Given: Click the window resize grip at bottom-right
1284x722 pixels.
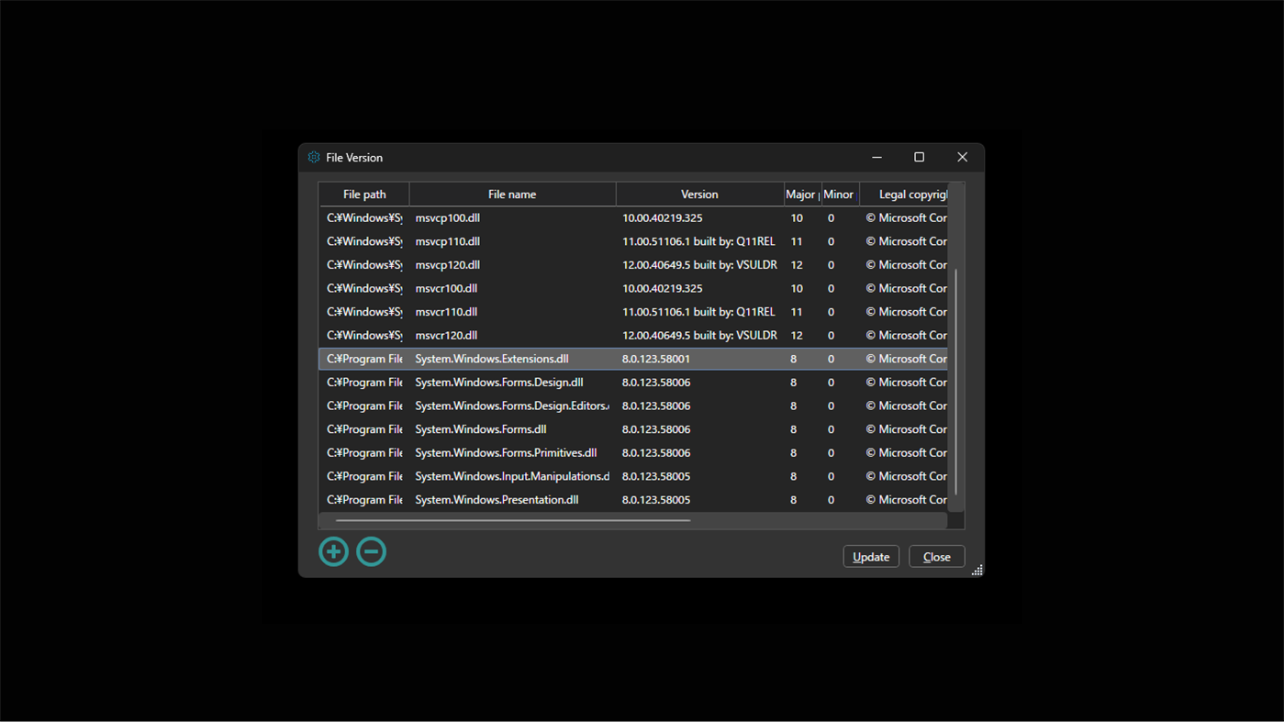Looking at the screenshot, I should click(977, 569).
